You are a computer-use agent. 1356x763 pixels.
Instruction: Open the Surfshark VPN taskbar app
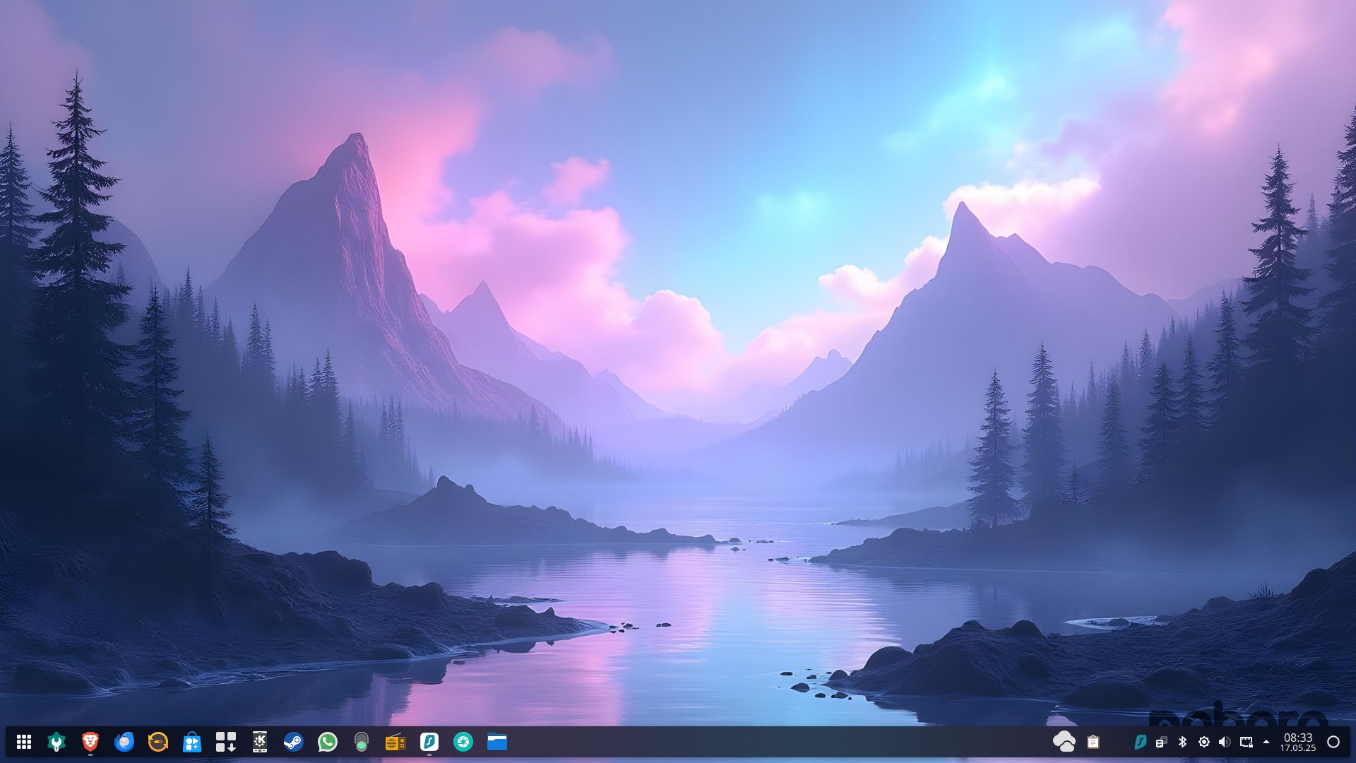coord(429,742)
